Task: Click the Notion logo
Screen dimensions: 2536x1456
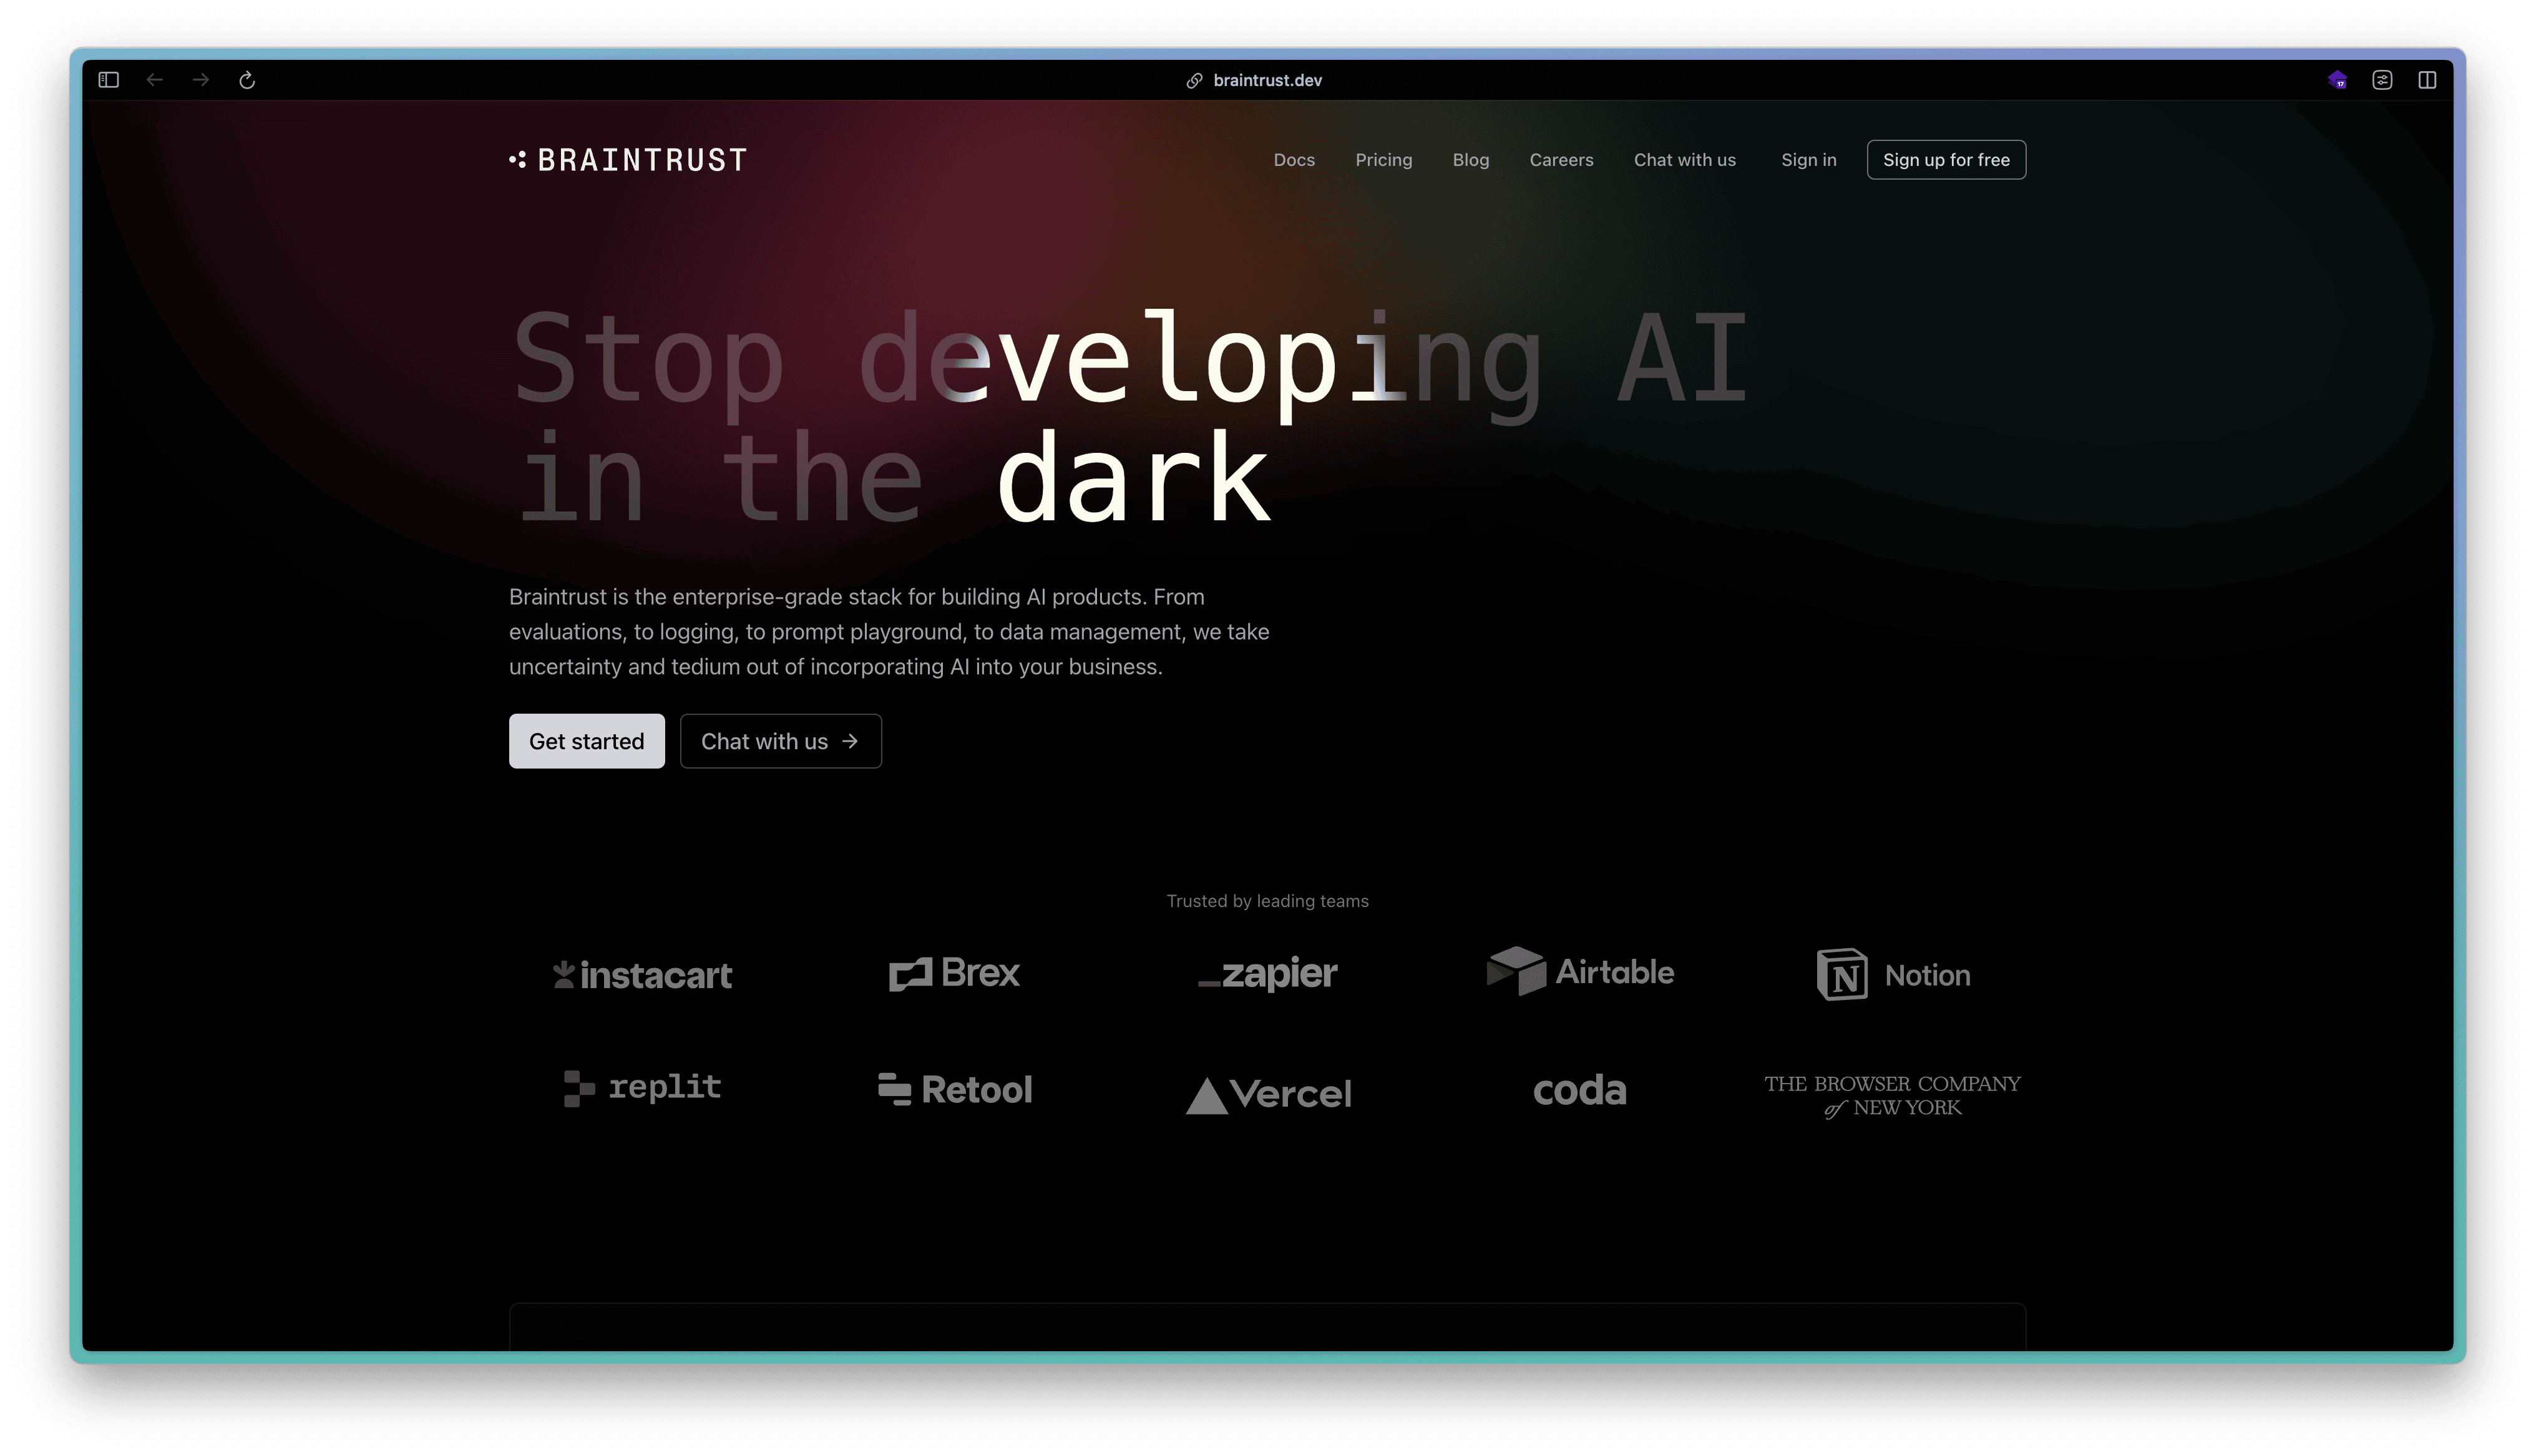Action: pos(1893,975)
